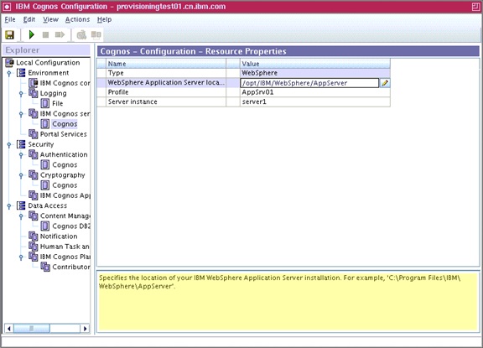Click the Explorer scrollbar right arrow

[x=85, y=328]
